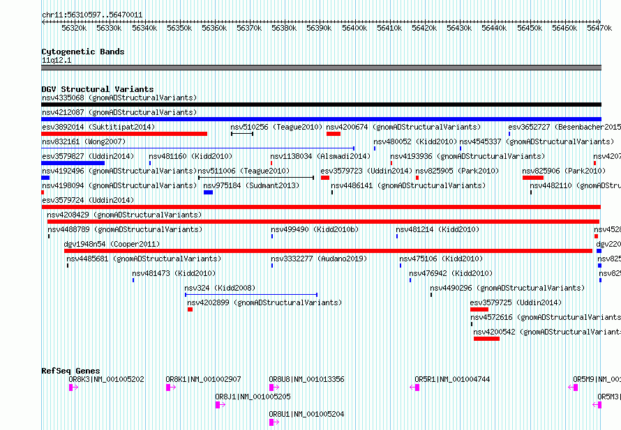
Task: Open the nsv4335068 variant label
Action: pyautogui.click(x=119, y=98)
